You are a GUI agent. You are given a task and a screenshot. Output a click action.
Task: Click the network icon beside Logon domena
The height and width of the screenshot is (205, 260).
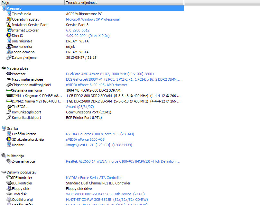pyautogui.click(x=9, y=52)
